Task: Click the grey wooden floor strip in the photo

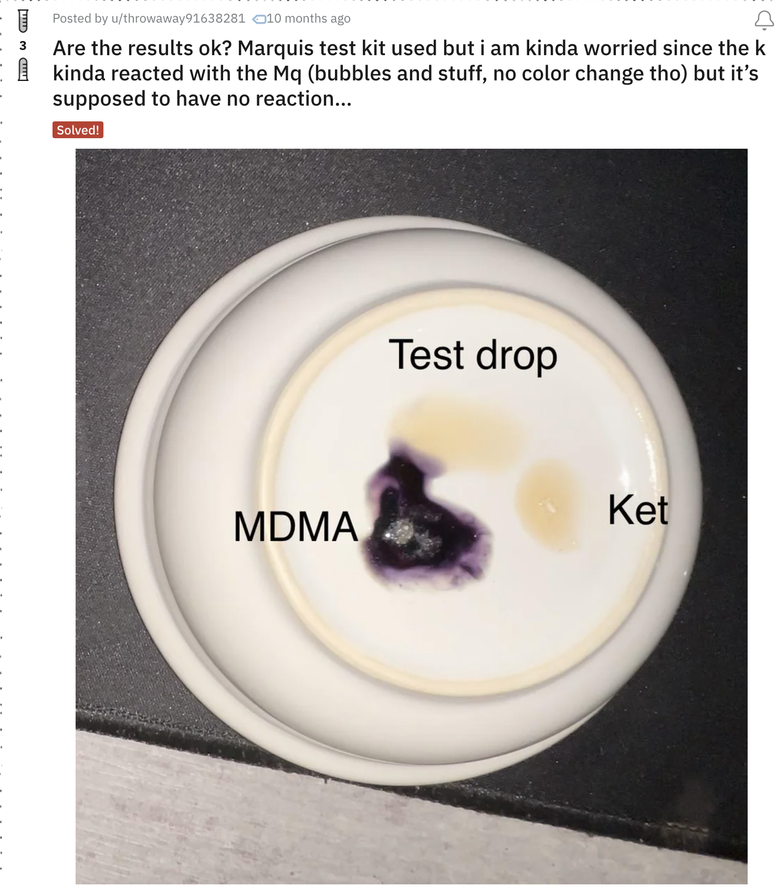Action: click(x=263, y=830)
